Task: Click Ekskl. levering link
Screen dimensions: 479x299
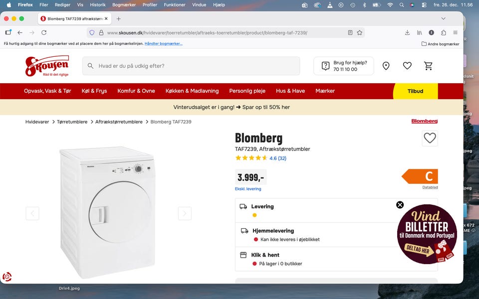Action: click(x=248, y=189)
